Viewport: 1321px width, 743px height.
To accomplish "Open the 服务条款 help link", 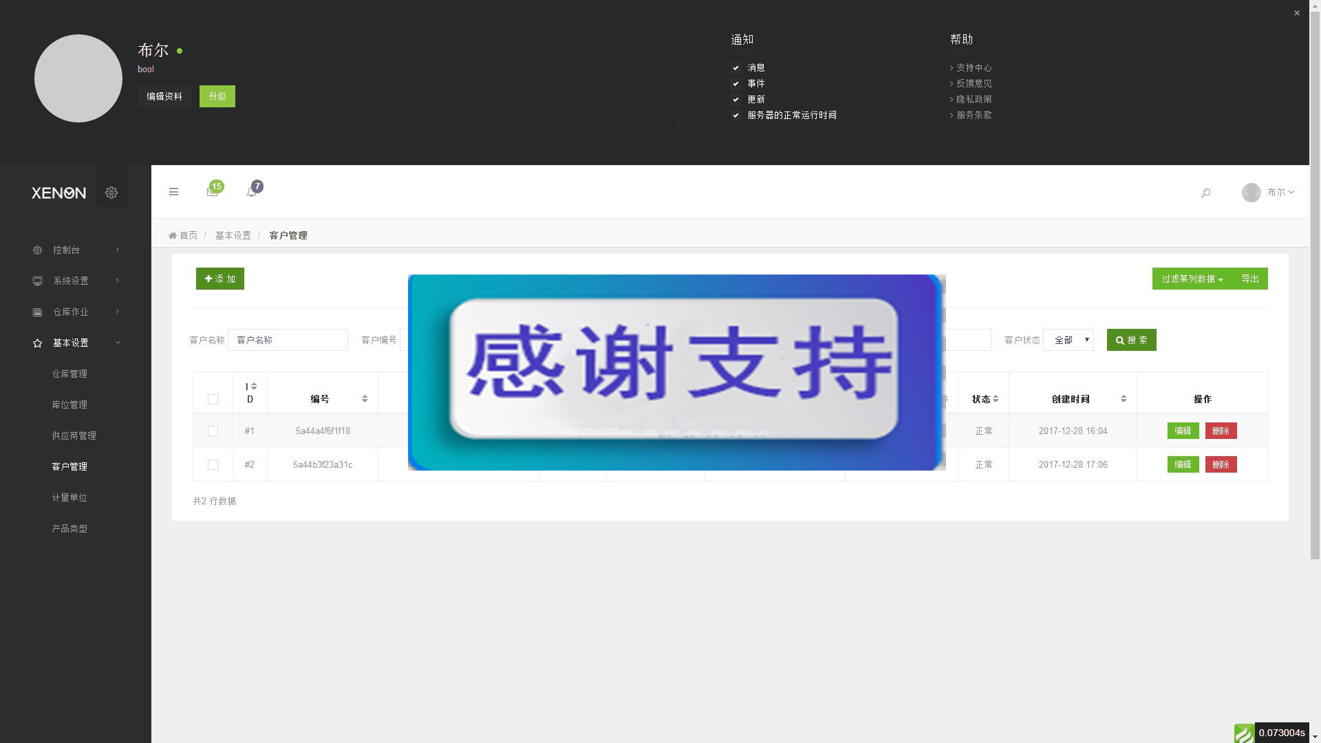I will [x=974, y=115].
